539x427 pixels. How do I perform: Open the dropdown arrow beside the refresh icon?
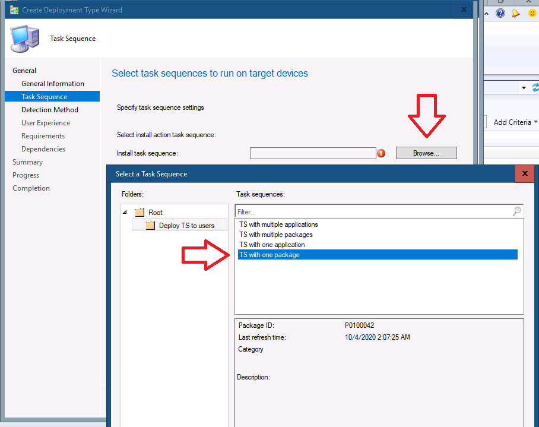click(x=524, y=88)
